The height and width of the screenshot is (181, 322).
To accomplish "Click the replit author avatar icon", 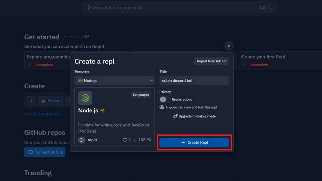I will coord(82,140).
